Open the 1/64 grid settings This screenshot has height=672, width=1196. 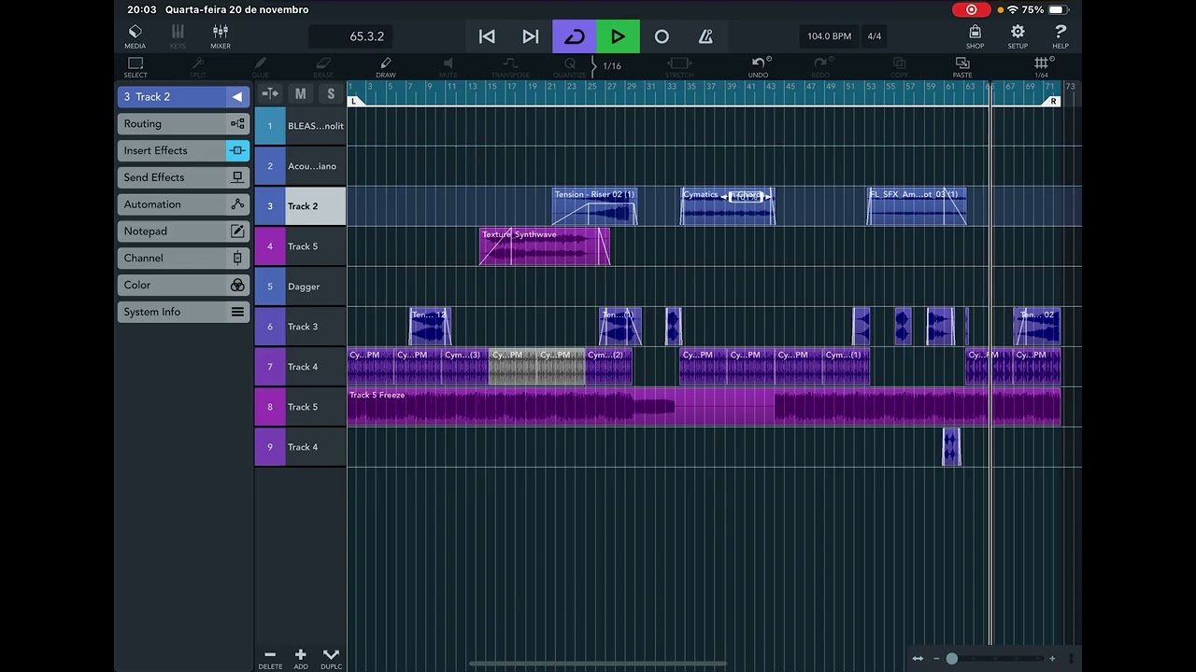1042,67
